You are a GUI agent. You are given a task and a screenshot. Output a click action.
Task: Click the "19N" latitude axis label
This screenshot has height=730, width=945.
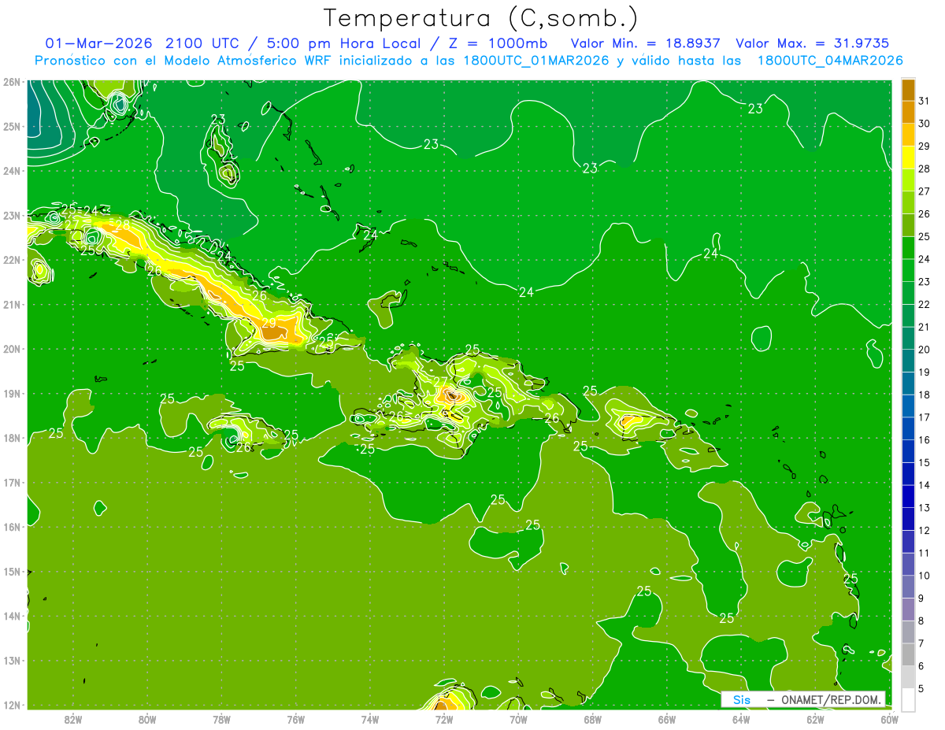click(11, 393)
